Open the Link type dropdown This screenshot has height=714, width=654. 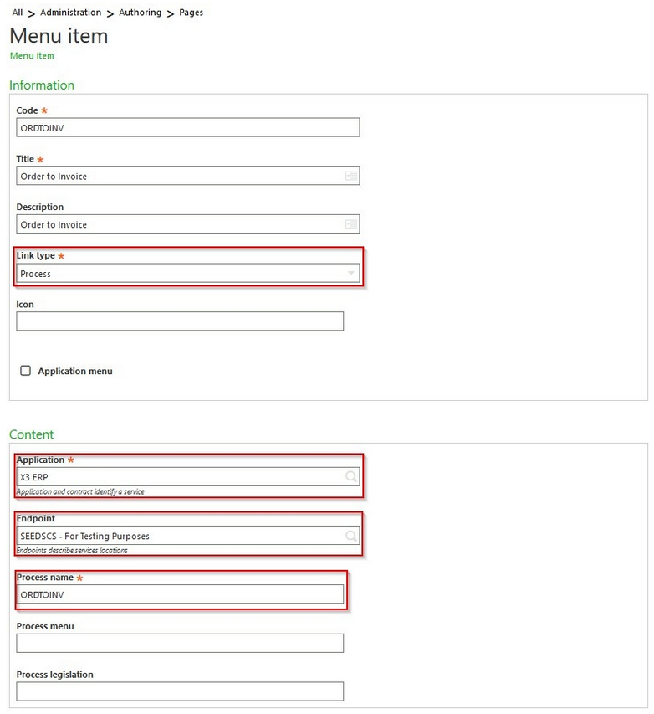[x=351, y=274]
